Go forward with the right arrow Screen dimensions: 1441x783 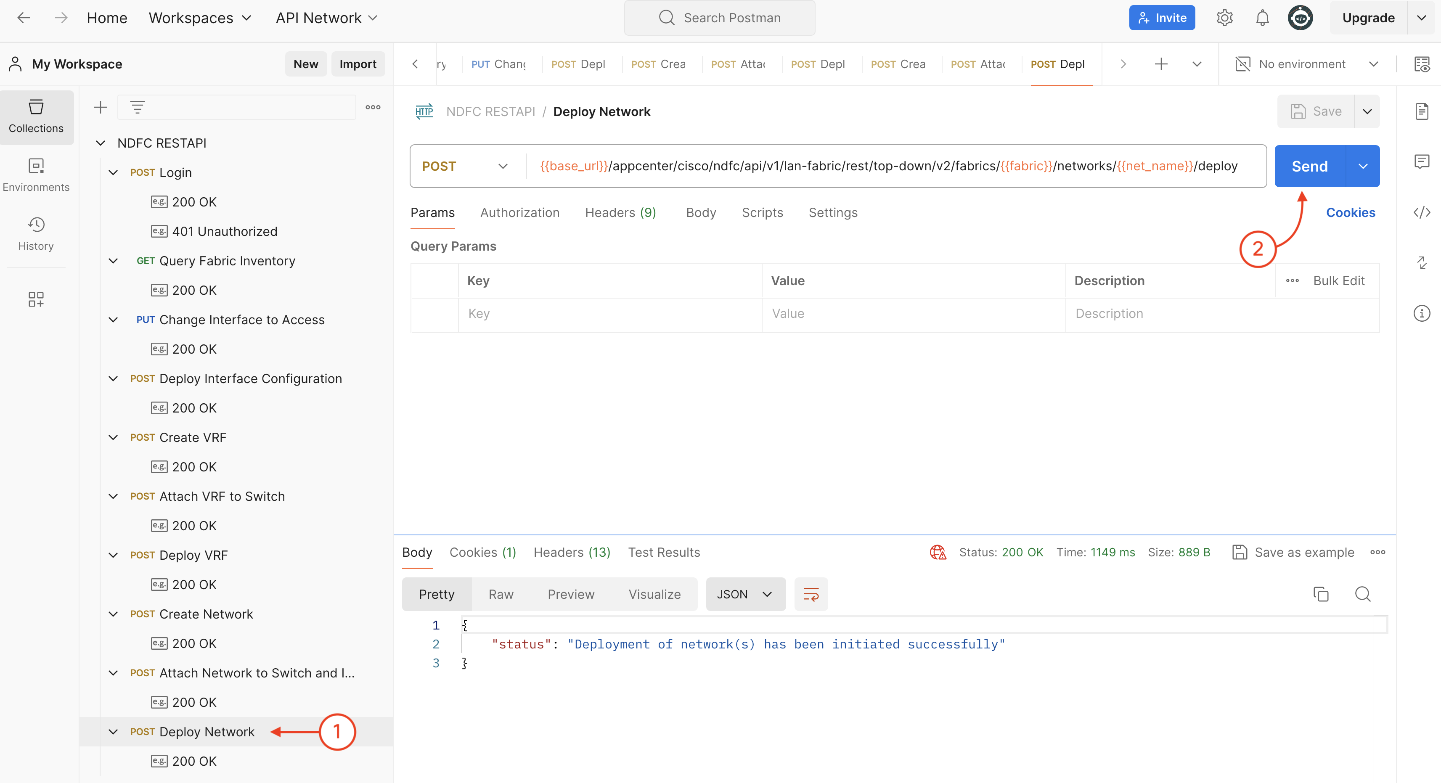pos(61,18)
